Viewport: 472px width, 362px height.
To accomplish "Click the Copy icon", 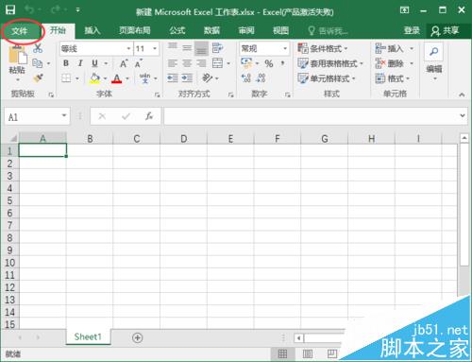I will pyautogui.click(x=38, y=63).
